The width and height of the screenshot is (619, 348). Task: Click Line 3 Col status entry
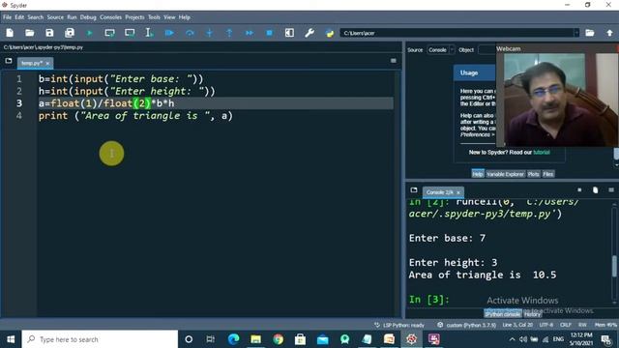(517, 325)
